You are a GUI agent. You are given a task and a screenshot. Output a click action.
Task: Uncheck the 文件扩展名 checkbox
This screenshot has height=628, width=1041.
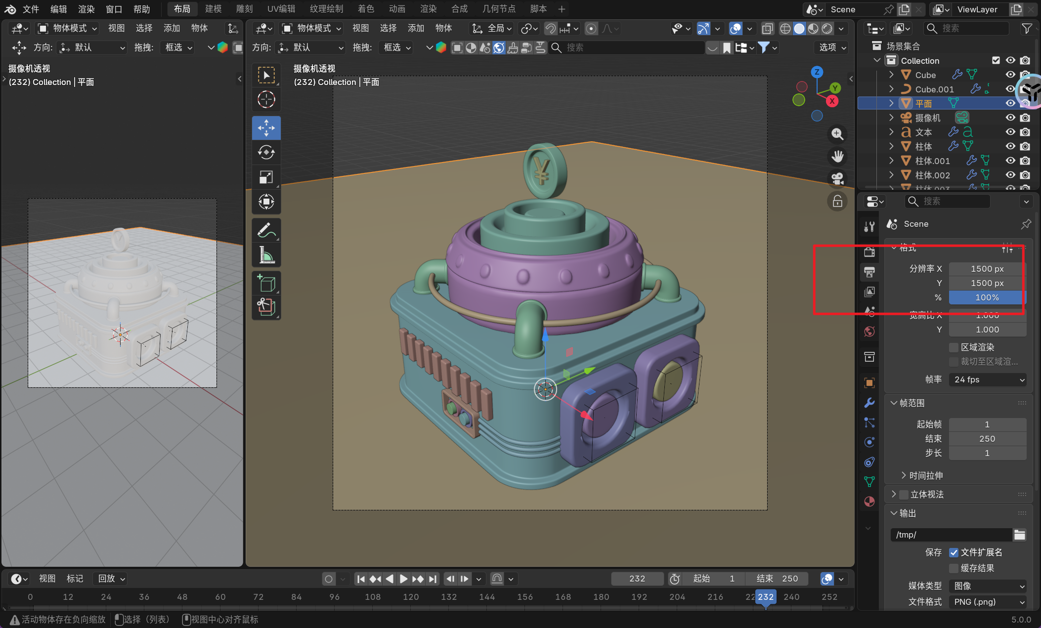(x=954, y=552)
